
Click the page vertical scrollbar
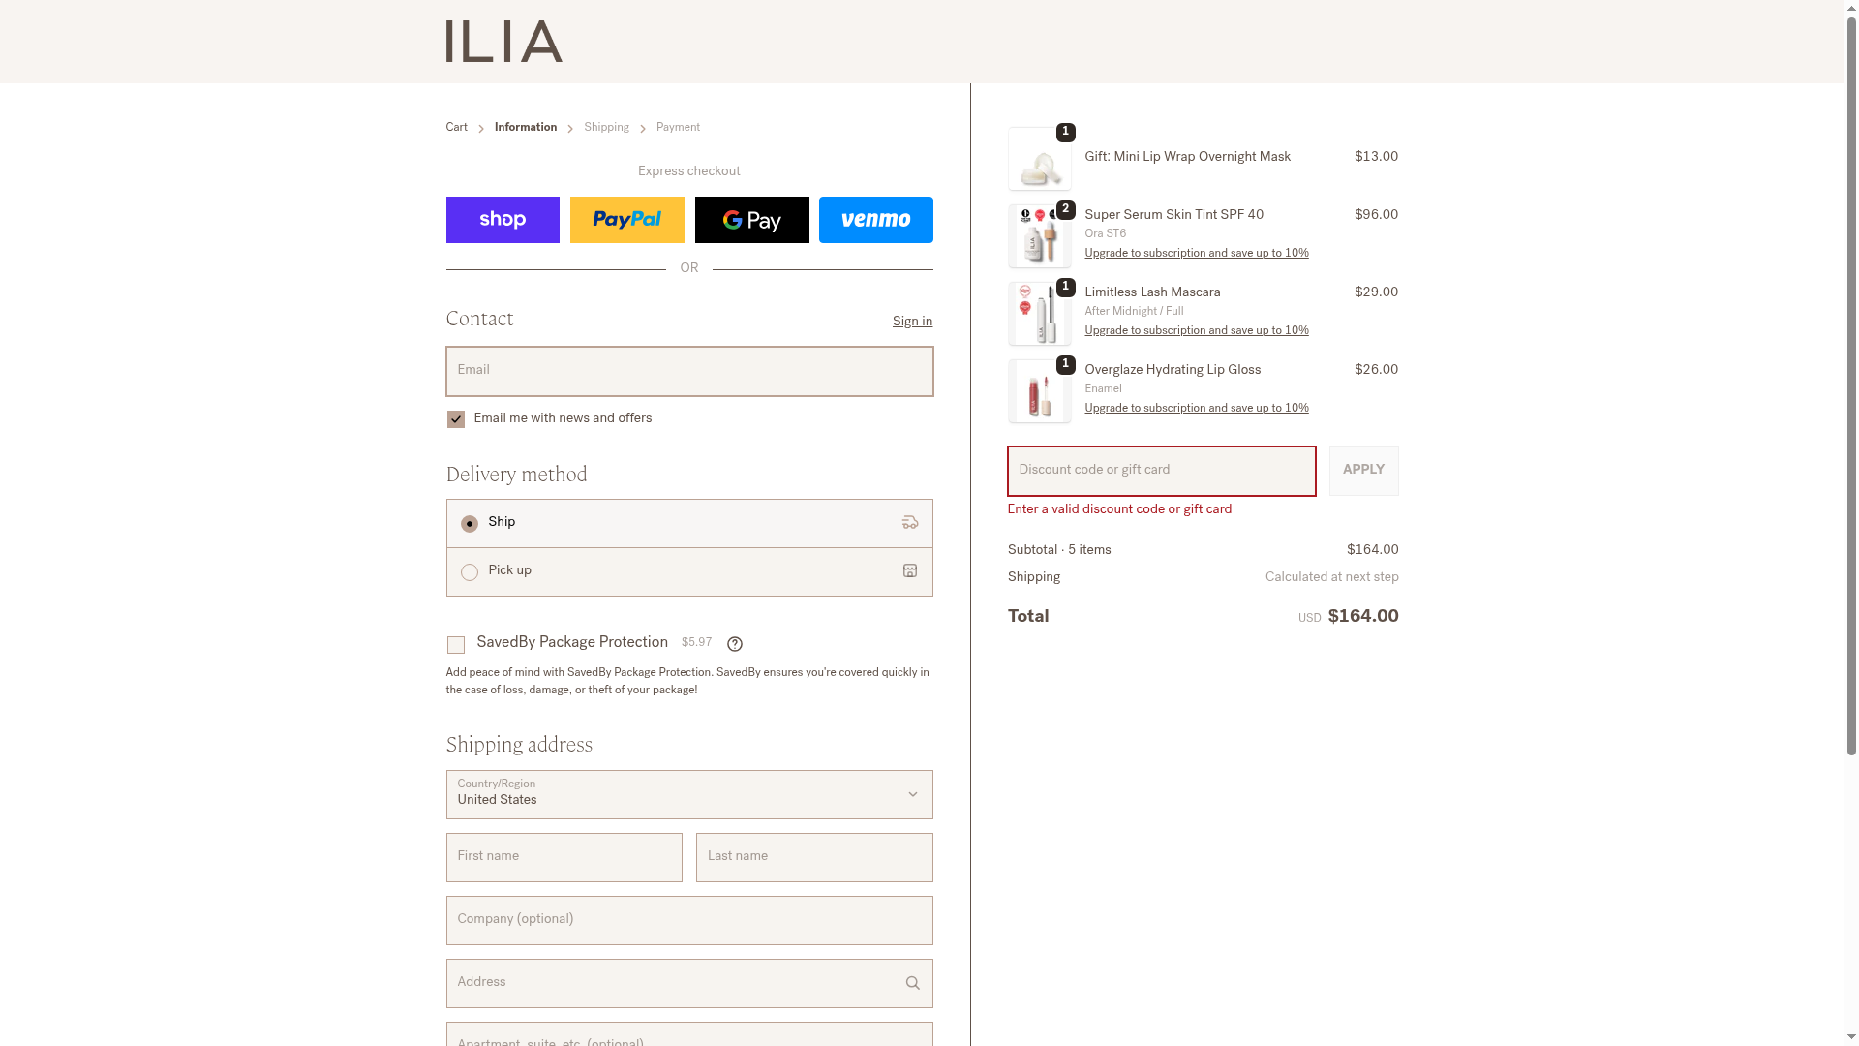pos(1851,387)
